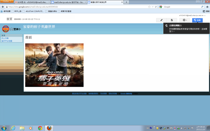
Task: Open the 最常瀏覽 bookmark folder
Action: [x=6, y=11]
